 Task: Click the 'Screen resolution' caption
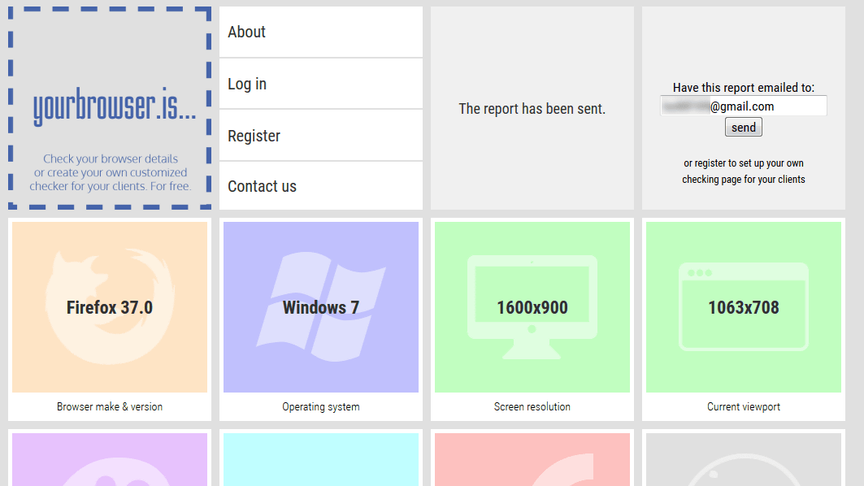pos(532,406)
